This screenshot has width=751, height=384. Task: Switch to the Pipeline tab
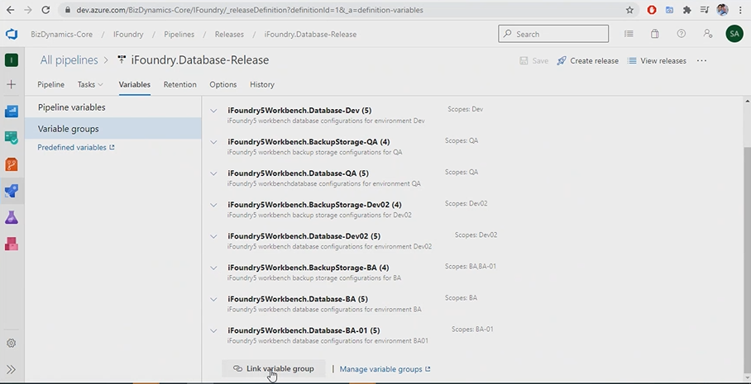pyautogui.click(x=50, y=84)
